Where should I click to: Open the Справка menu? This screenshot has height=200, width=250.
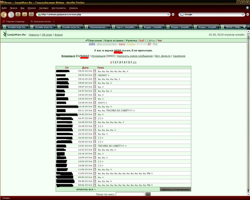[73, 8]
